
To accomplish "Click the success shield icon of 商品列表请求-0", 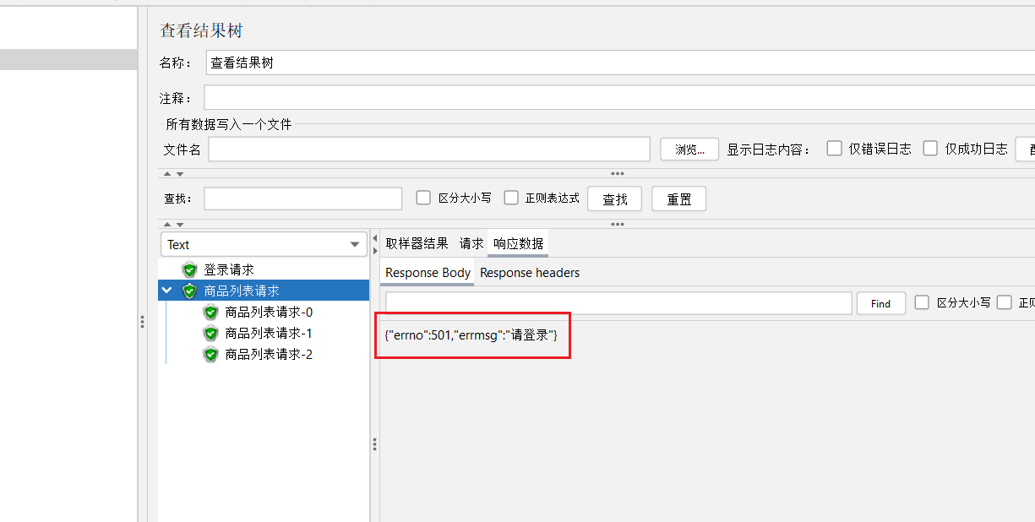I will click(211, 313).
